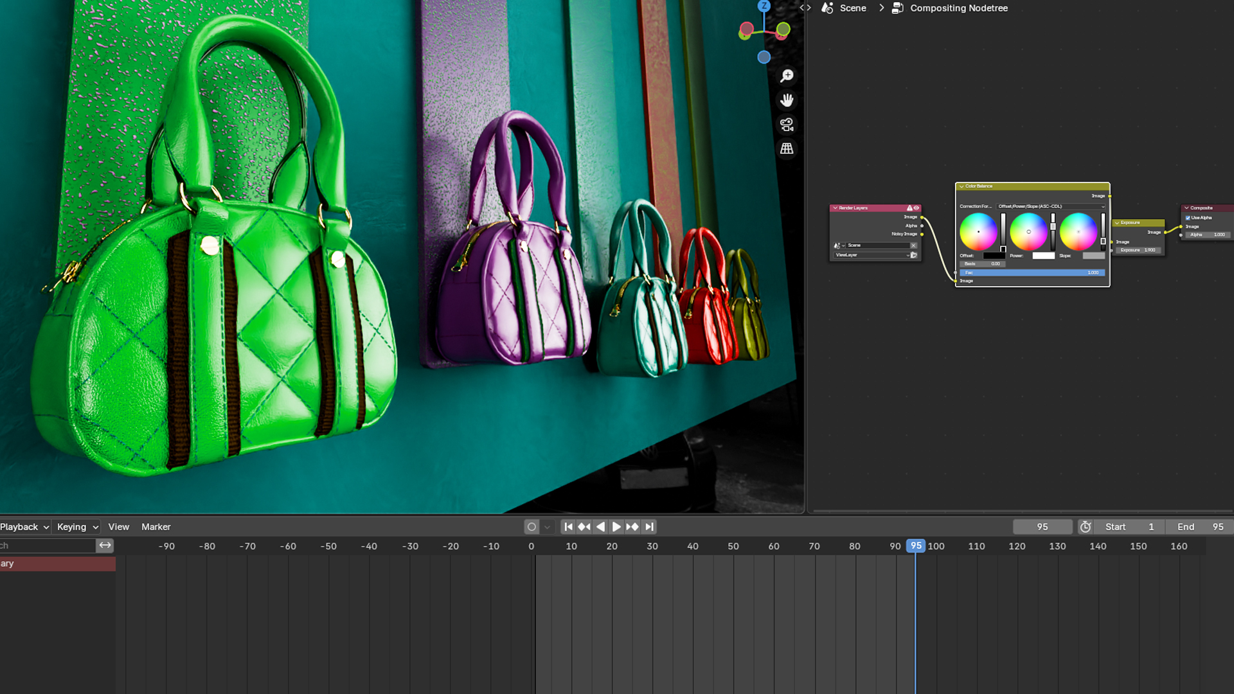Toggle the Use Alpha checkbox
The image size is (1234, 694).
pos(1188,218)
